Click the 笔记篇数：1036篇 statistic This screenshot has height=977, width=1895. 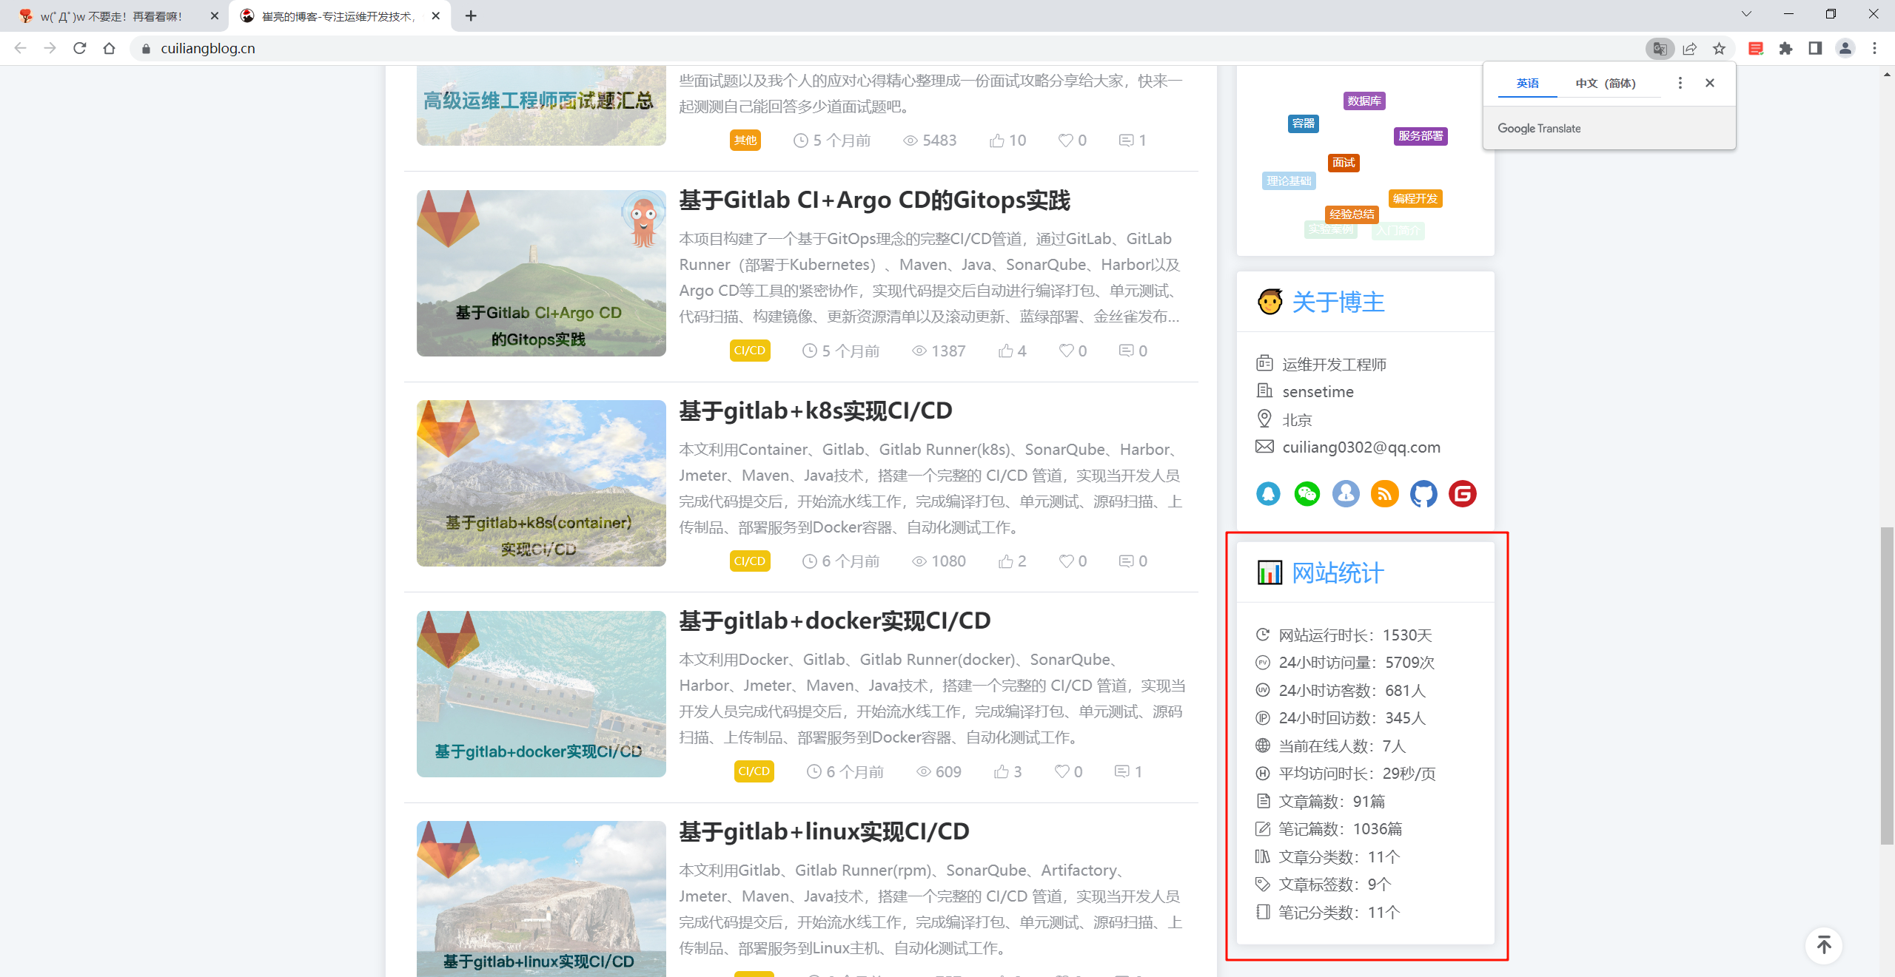point(1329,829)
